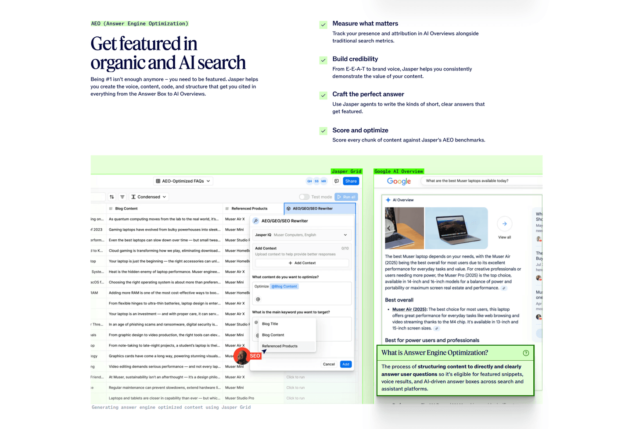Click the 'Measure what matters' heading
This screenshot has width=632, height=429.
pyautogui.click(x=365, y=24)
